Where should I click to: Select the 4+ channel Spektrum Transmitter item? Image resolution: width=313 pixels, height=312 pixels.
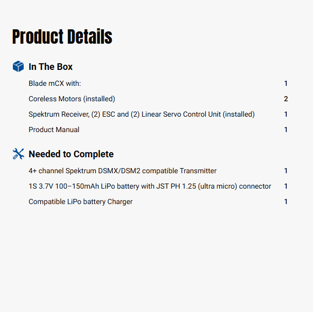(x=123, y=171)
